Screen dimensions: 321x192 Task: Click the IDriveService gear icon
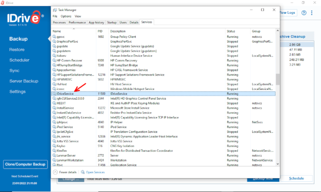[54, 94]
